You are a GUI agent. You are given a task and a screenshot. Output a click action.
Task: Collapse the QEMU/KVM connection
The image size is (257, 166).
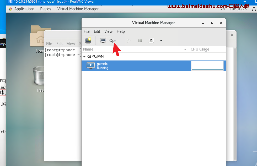(84, 57)
